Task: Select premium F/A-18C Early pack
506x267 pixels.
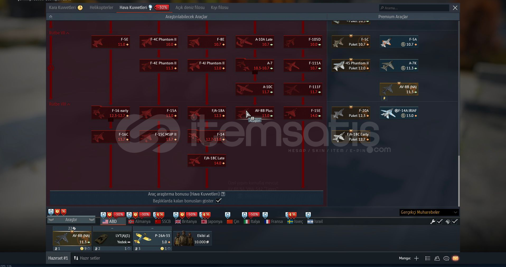Action: (351, 137)
